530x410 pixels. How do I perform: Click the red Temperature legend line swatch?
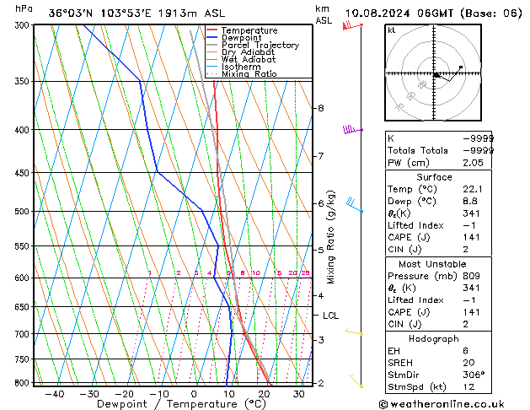[x=212, y=30]
